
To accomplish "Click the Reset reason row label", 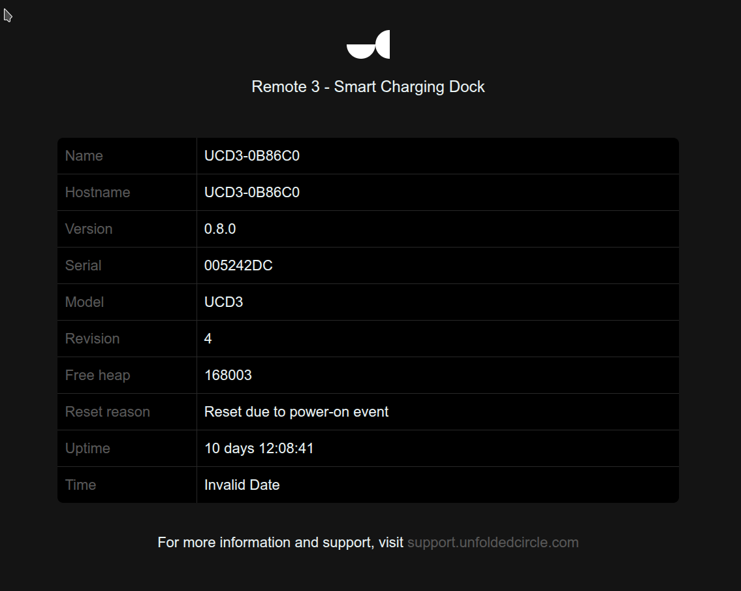I will tap(107, 412).
